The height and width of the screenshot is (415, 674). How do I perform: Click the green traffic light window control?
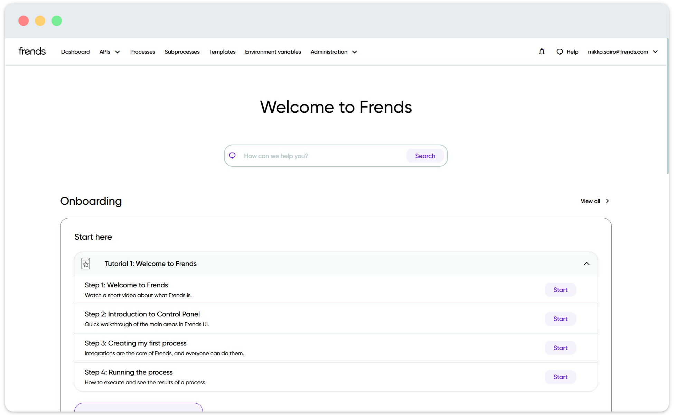click(56, 21)
